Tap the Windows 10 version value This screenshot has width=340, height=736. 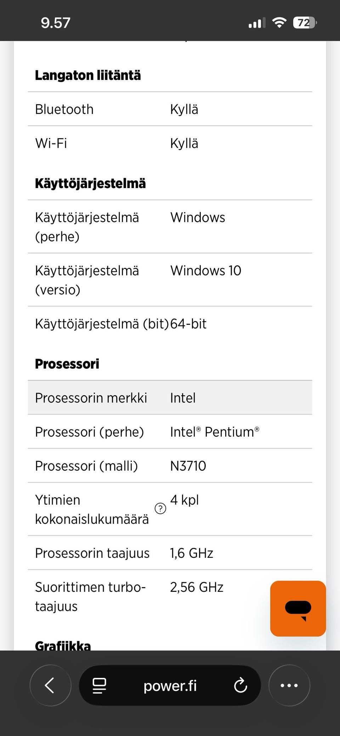point(206,271)
